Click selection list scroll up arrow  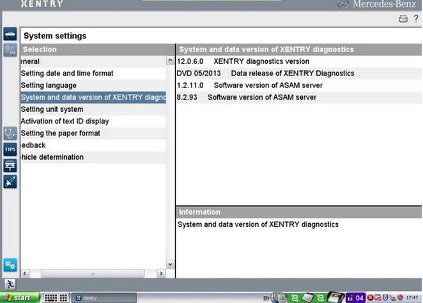click(170, 61)
